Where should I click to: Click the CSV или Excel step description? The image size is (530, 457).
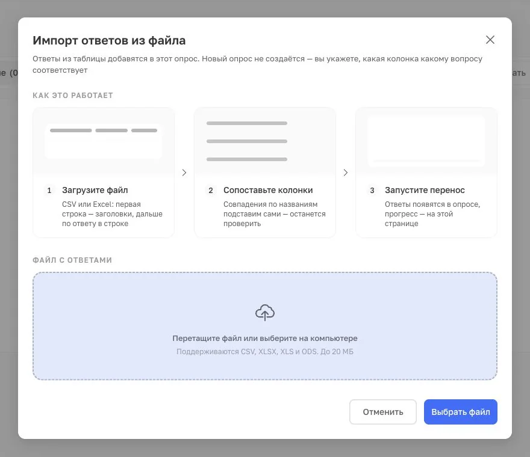click(112, 214)
